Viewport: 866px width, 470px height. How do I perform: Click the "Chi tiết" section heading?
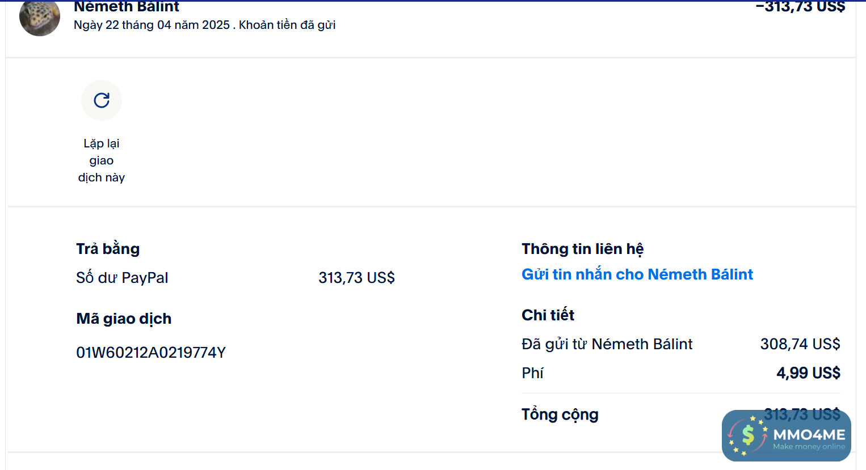[x=548, y=315]
